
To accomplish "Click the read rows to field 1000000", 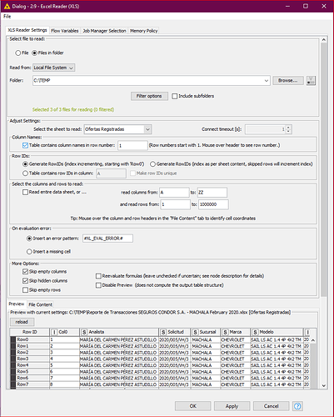I will (x=213, y=204).
